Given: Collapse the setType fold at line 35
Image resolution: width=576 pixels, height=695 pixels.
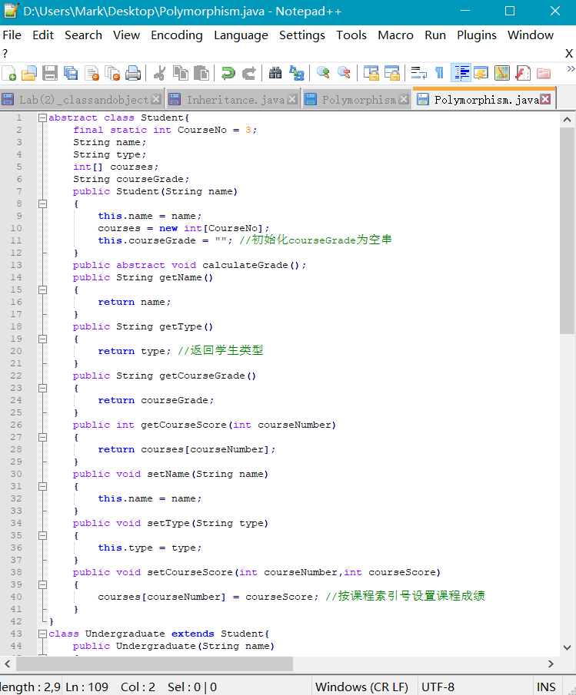Looking at the screenshot, I should tap(42, 535).
